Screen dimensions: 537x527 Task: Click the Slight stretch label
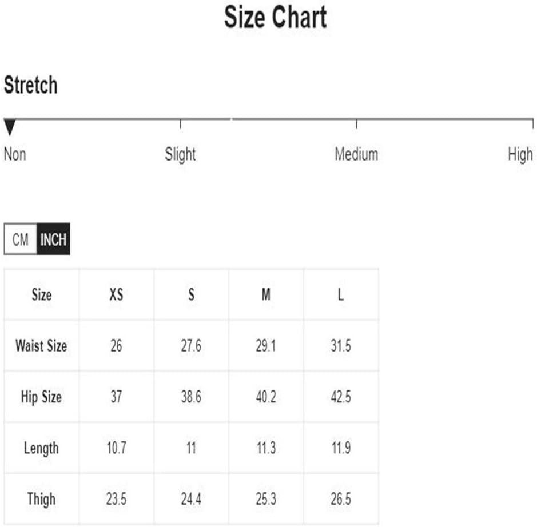pos(180,154)
